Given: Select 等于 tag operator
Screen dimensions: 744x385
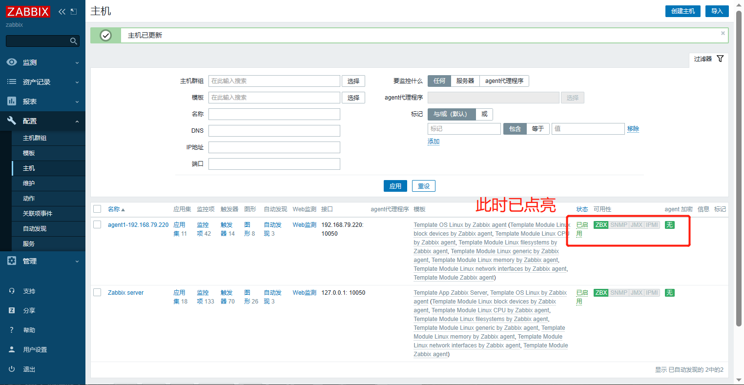Looking at the screenshot, I should (x=538, y=129).
